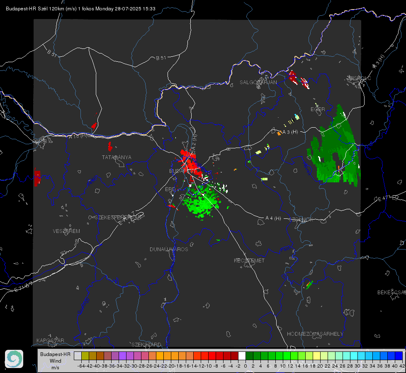Click the A 2 (H) road label
Screen dimensions: 406x373
194,142
